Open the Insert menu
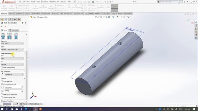The image size is (198, 111). [x=33, y=2]
